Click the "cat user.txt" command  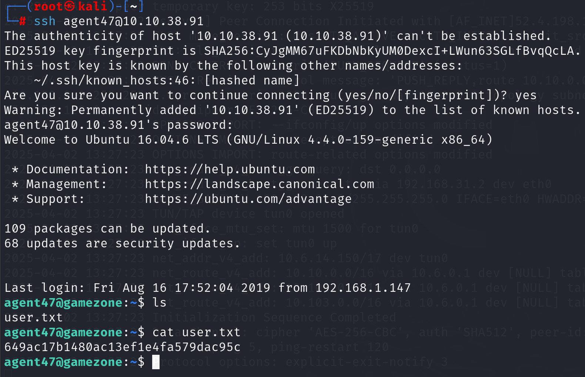coord(196,332)
